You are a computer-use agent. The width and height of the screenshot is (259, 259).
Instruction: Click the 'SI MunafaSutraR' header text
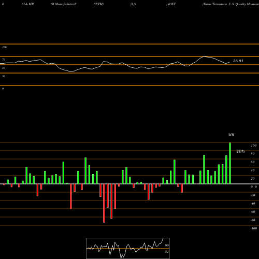(x=64, y=4)
